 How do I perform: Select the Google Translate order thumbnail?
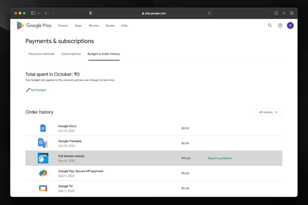click(x=43, y=143)
